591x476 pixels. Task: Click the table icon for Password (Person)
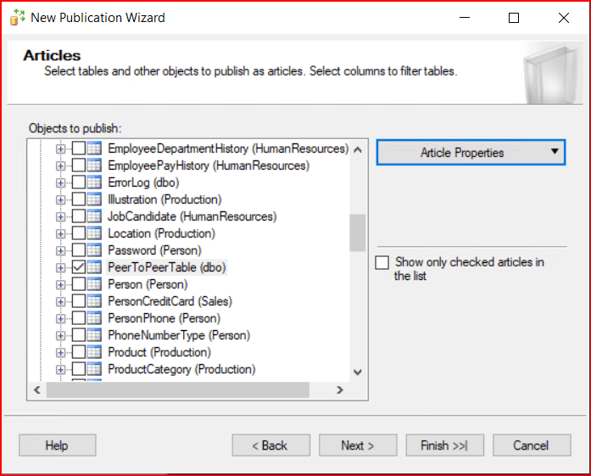point(94,250)
